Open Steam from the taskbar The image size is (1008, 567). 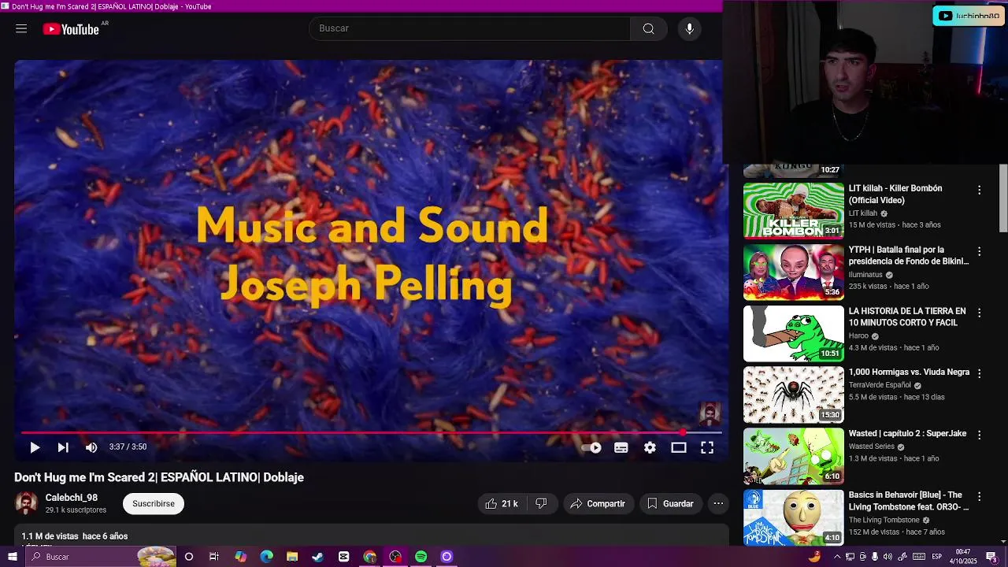tap(317, 557)
